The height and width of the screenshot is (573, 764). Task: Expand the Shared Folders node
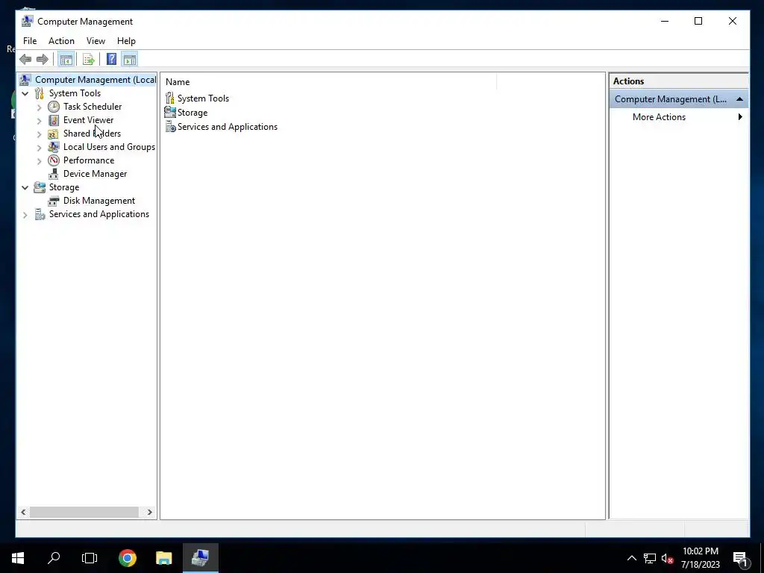pyautogui.click(x=40, y=134)
